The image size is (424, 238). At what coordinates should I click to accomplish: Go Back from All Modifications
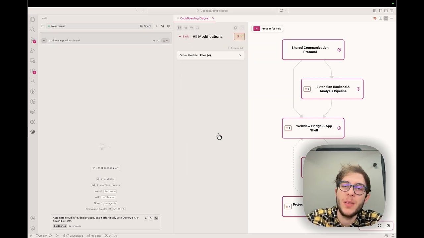coord(184,37)
